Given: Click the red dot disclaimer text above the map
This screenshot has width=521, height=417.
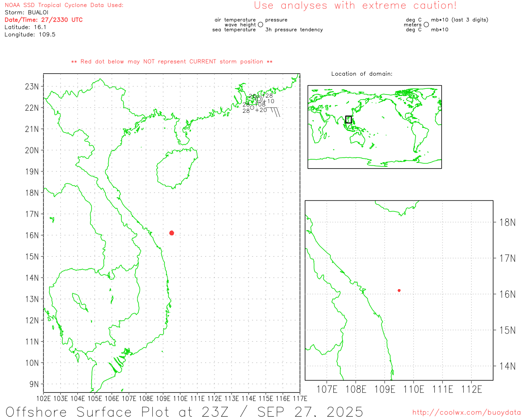Looking at the screenshot, I should (x=172, y=61).
